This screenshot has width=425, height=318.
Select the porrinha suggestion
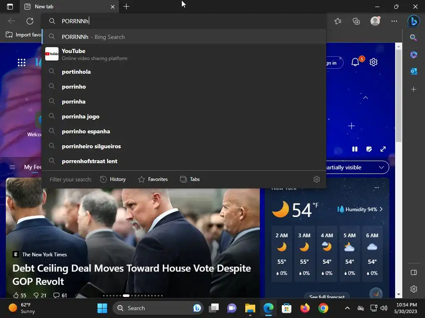click(184, 101)
